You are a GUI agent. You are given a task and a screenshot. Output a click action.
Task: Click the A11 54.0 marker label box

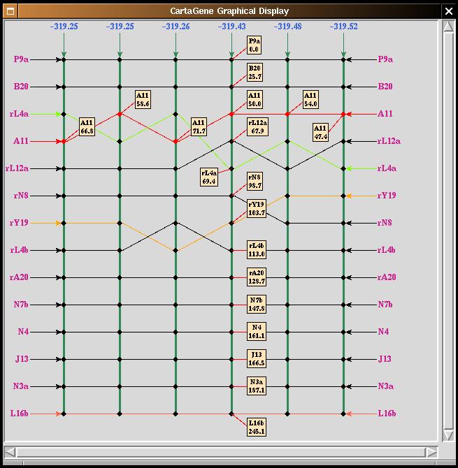click(x=310, y=99)
